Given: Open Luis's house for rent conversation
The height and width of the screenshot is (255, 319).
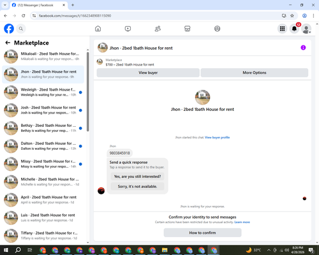Looking at the screenshot, I should (x=43, y=218).
